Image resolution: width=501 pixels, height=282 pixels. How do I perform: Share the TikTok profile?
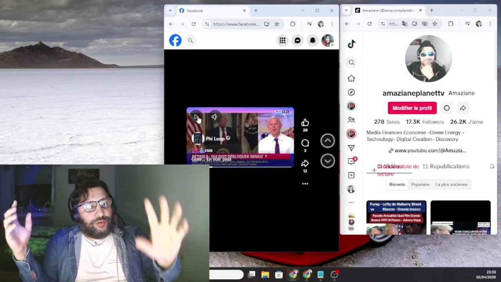pyautogui.click(x=463, y=108)
